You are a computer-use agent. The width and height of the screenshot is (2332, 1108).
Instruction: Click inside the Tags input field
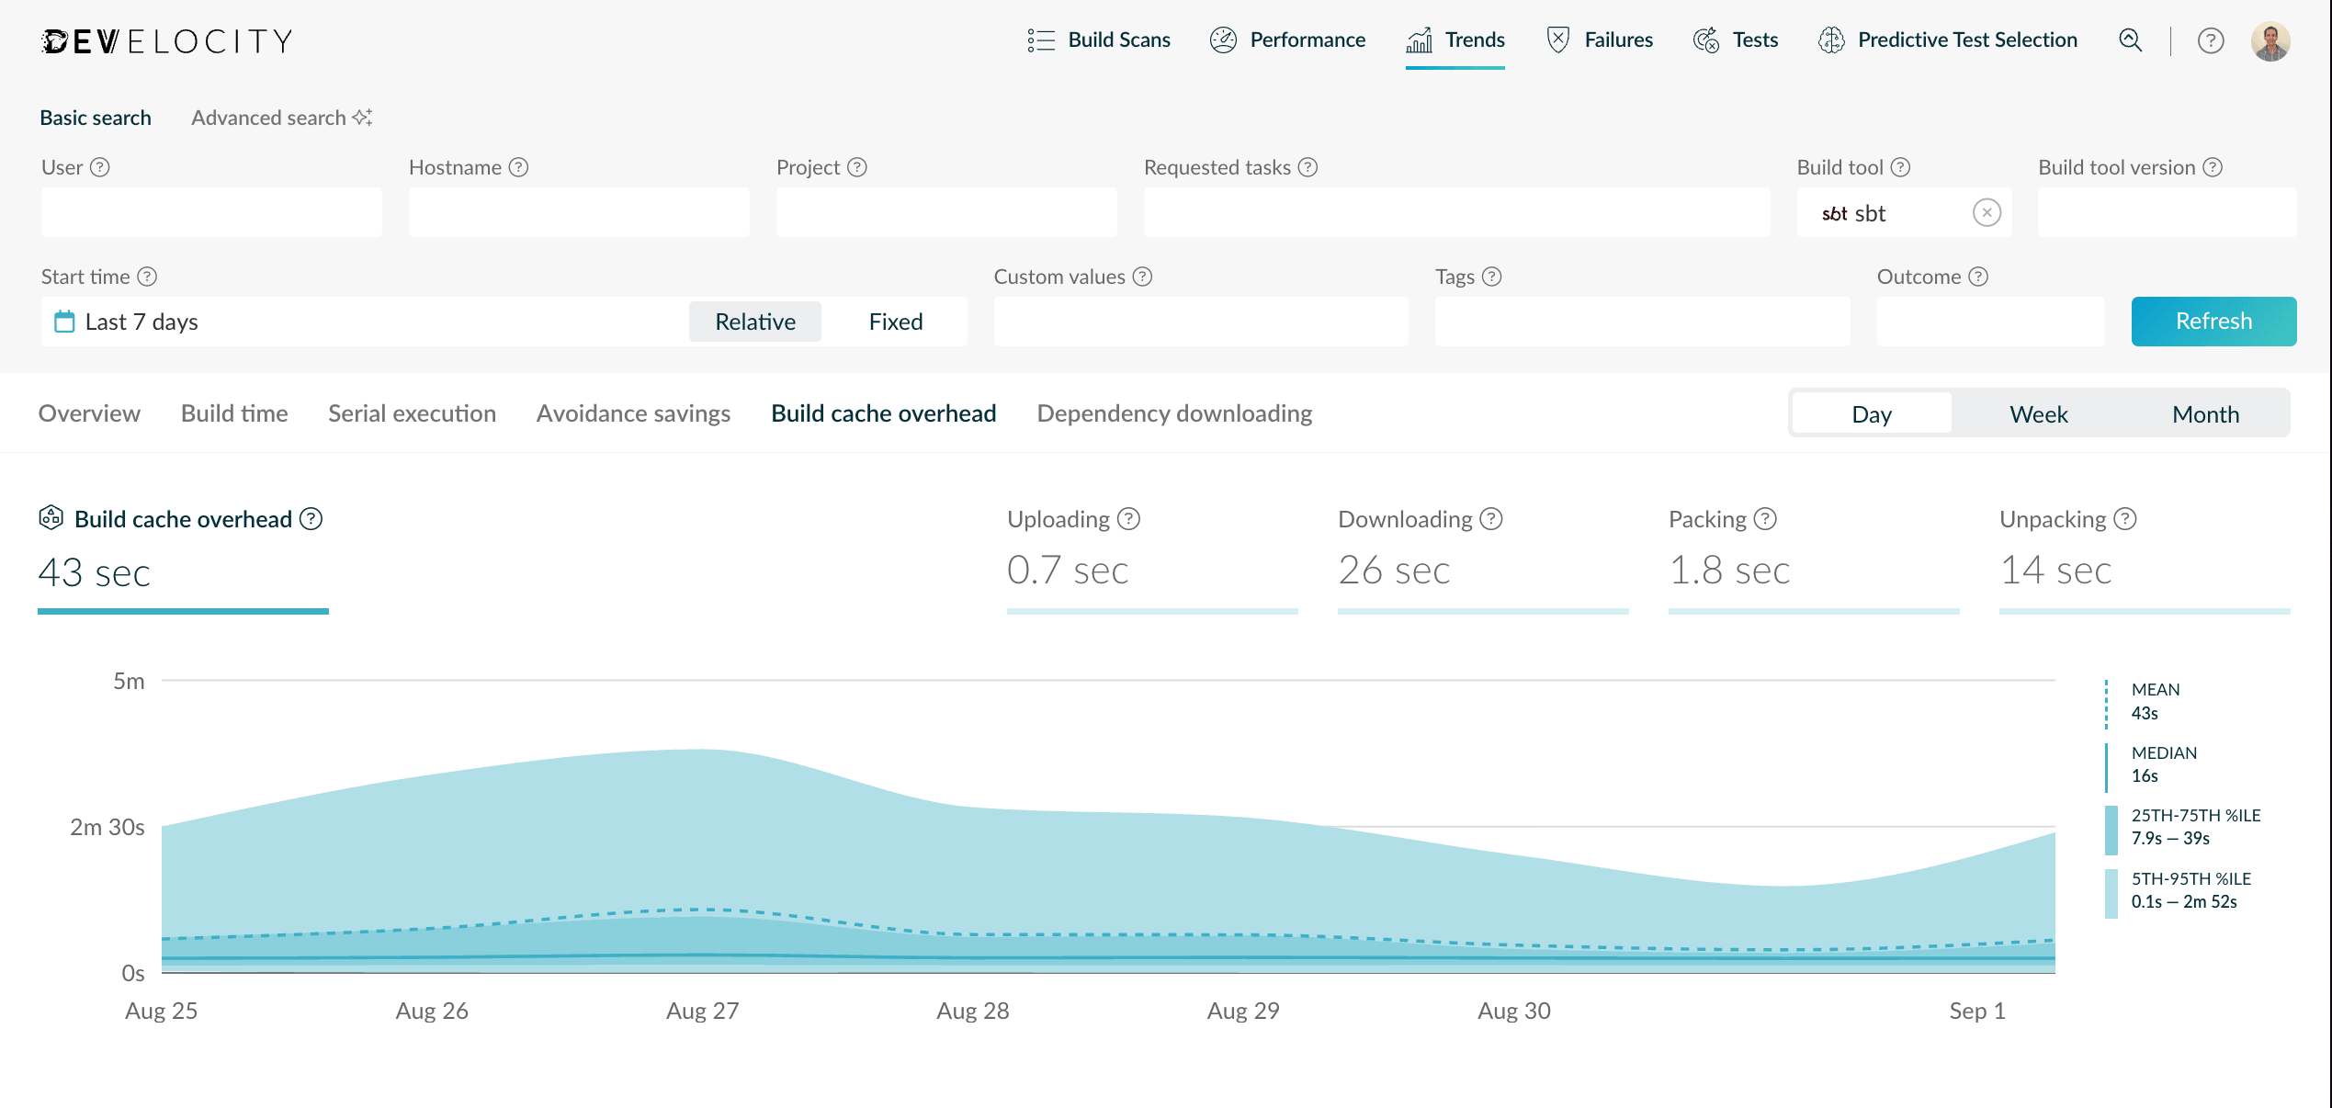[x=1642, y=322]
